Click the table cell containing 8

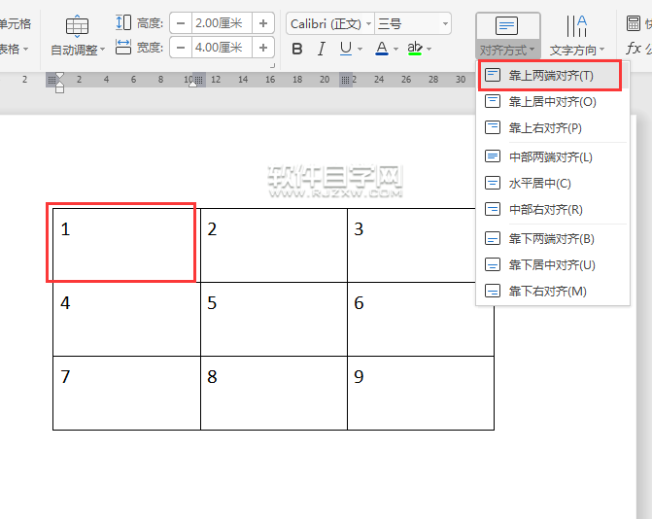[274, 393]
